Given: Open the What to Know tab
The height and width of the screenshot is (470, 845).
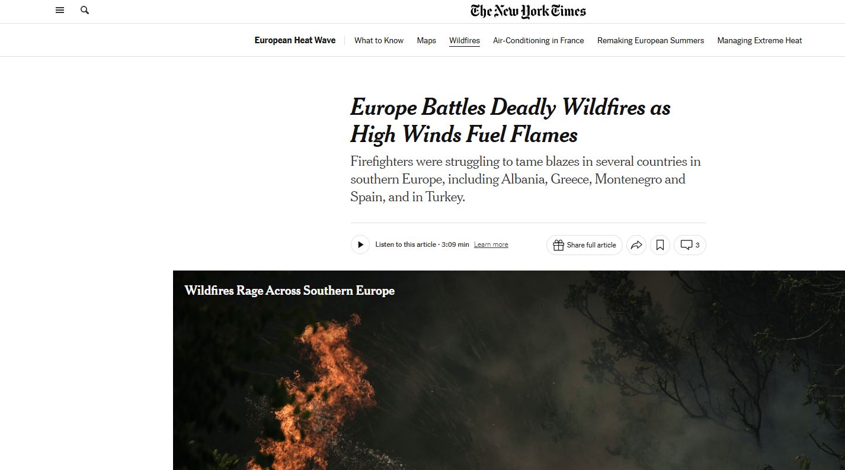Looking at the screenshot, I should pos(379,40).
